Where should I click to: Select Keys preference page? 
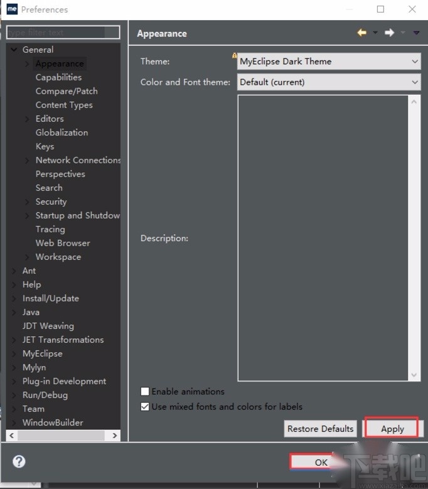coord(45,146)
